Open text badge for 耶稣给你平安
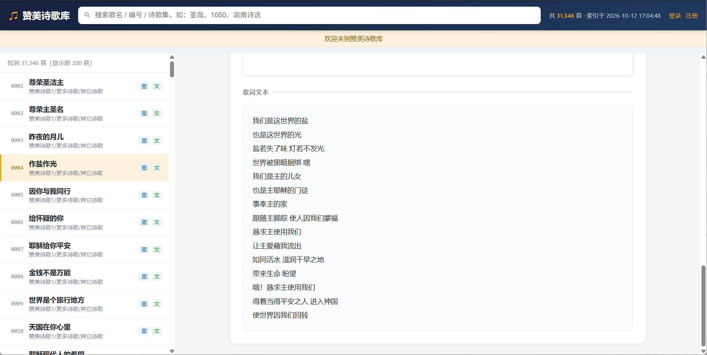Viewport: 707px width, 355px height. pos(157,249)
